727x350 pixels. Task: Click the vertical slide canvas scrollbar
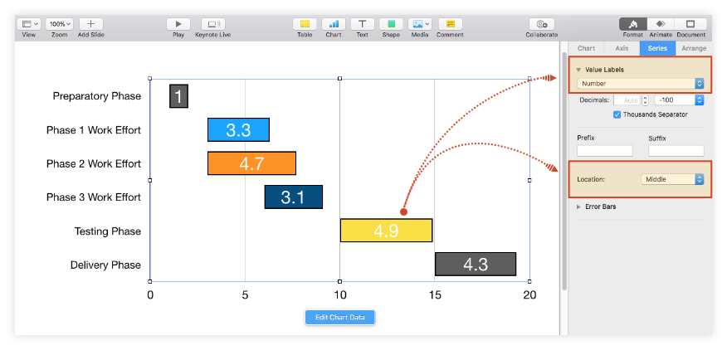[564, 172]
